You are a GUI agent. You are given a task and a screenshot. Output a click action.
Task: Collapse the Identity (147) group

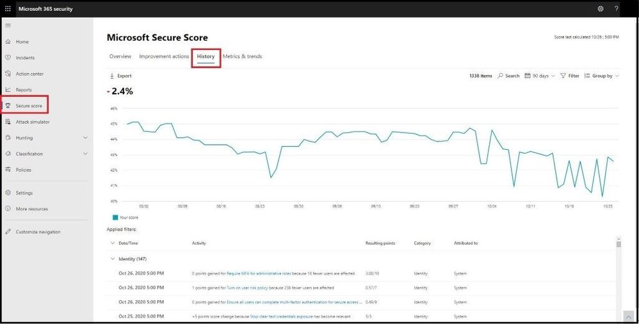coord(113,259)
